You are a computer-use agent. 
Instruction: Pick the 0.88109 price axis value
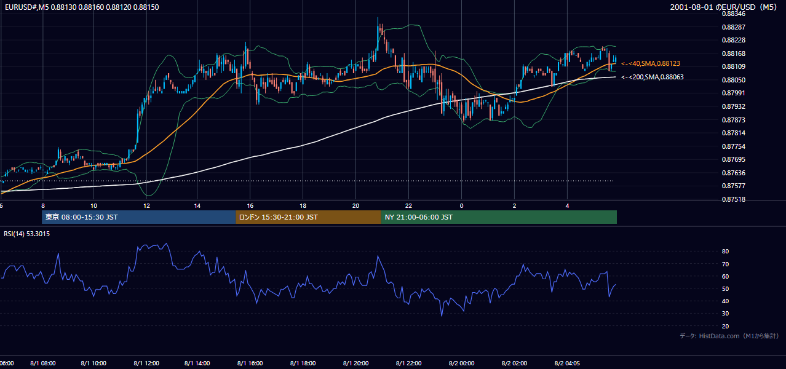[x=733, y=66]
